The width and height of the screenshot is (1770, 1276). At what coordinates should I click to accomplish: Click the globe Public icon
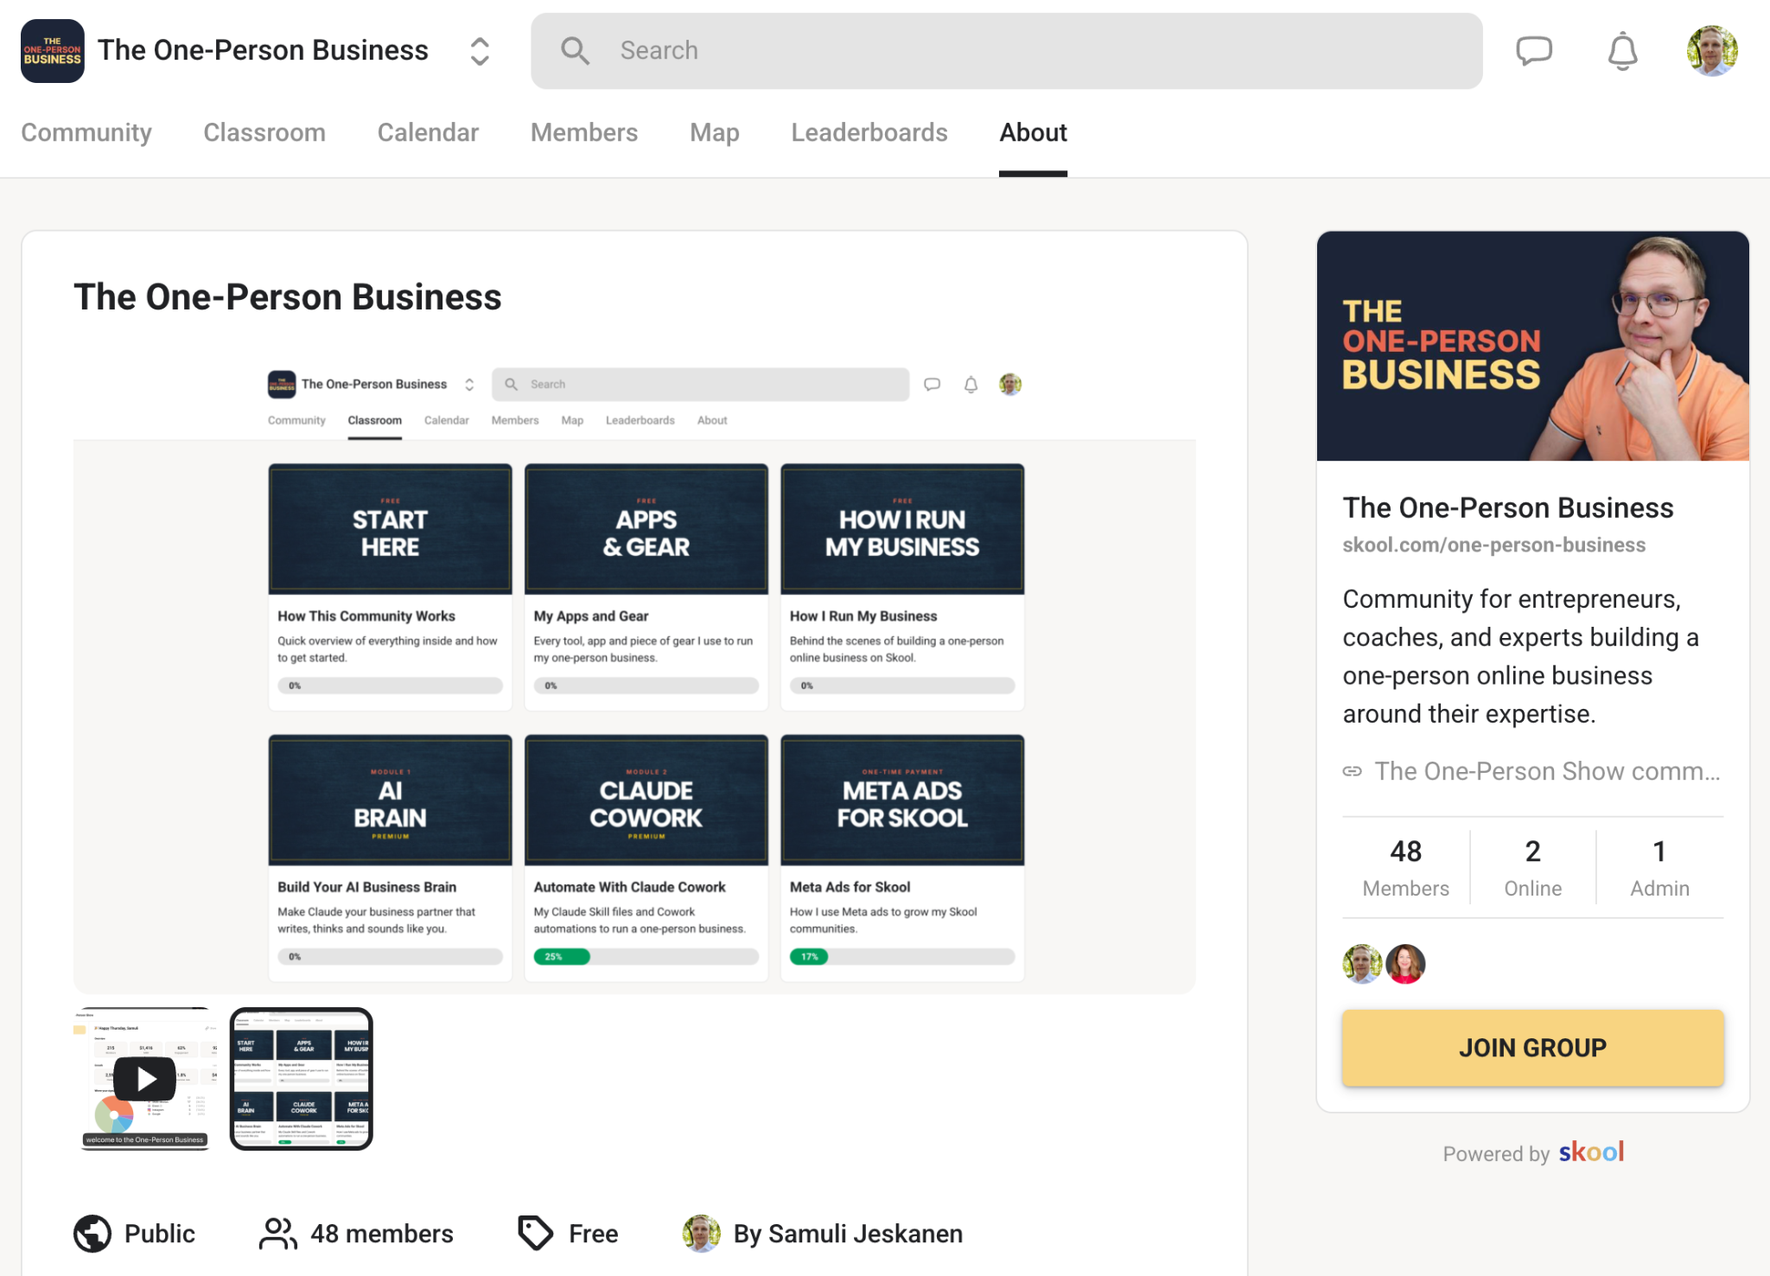coord(92,1234)
